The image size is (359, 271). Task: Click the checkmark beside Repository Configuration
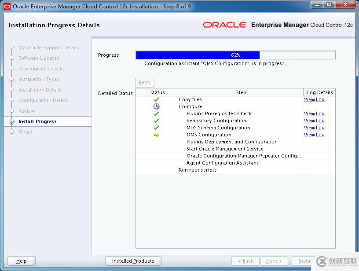coord(156,121)
